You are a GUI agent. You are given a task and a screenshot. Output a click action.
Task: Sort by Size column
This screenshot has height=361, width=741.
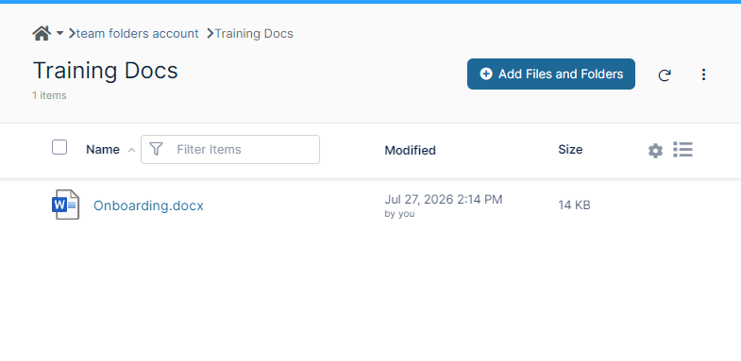point(570,150)
